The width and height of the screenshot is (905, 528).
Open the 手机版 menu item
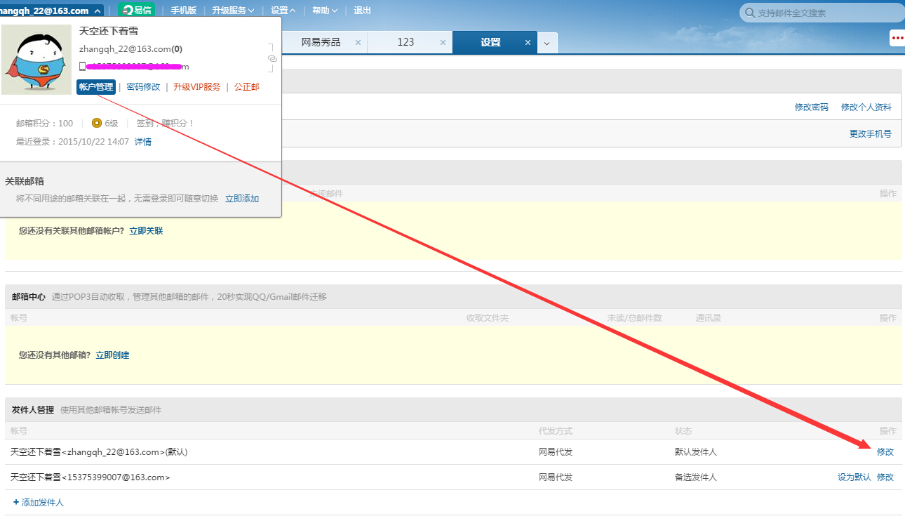pos(184,11)
